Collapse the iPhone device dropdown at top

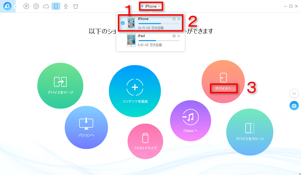[151, 6]
